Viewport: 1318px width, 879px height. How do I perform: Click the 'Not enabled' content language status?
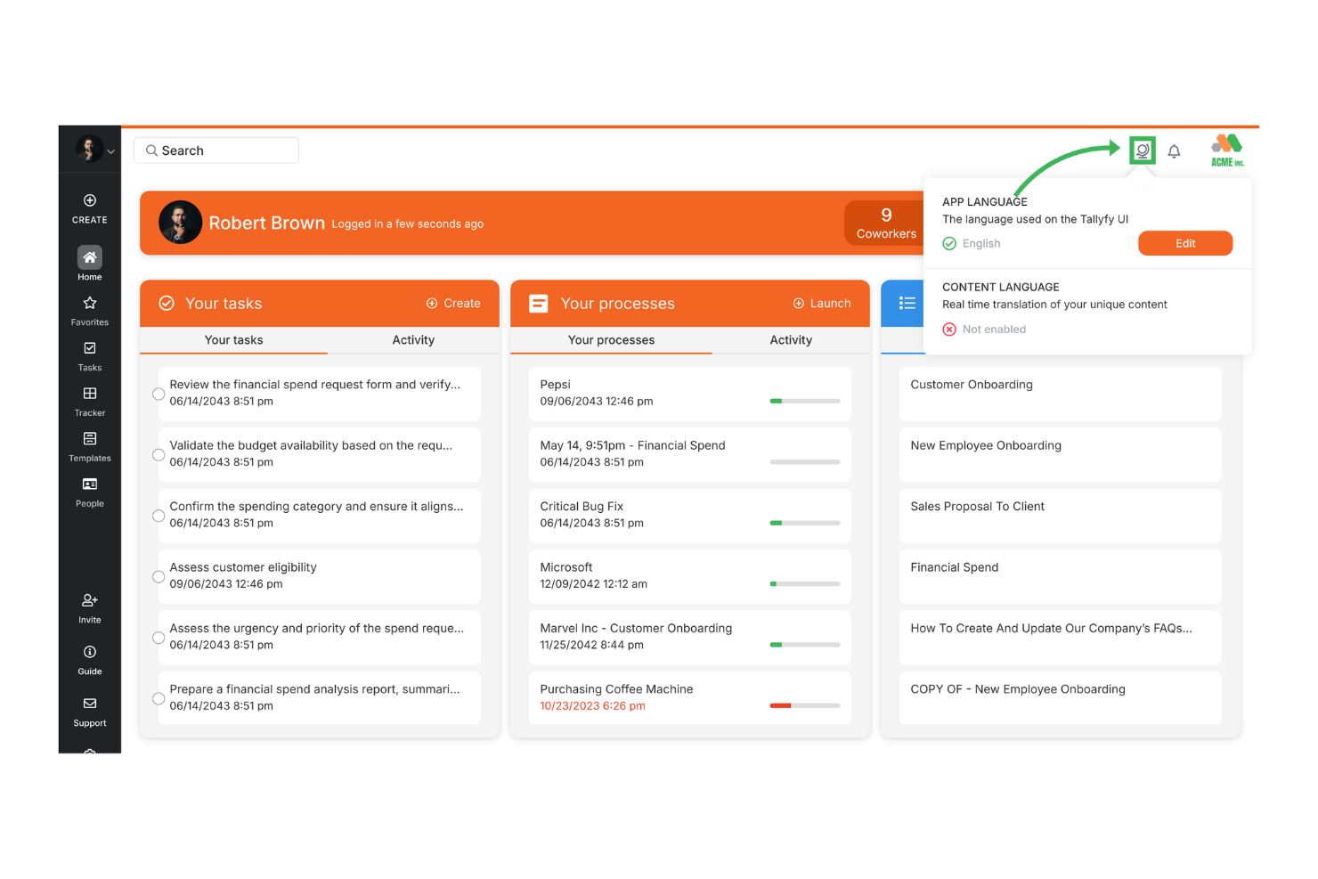[x=994, y=330]
